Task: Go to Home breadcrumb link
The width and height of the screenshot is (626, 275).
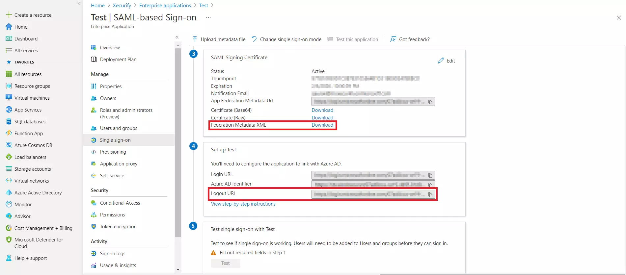Action: 98,6
